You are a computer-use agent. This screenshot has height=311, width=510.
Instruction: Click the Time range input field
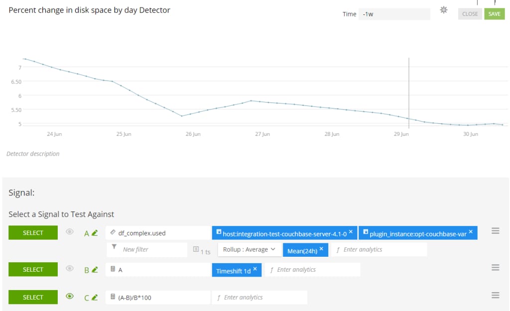[394, 14]
